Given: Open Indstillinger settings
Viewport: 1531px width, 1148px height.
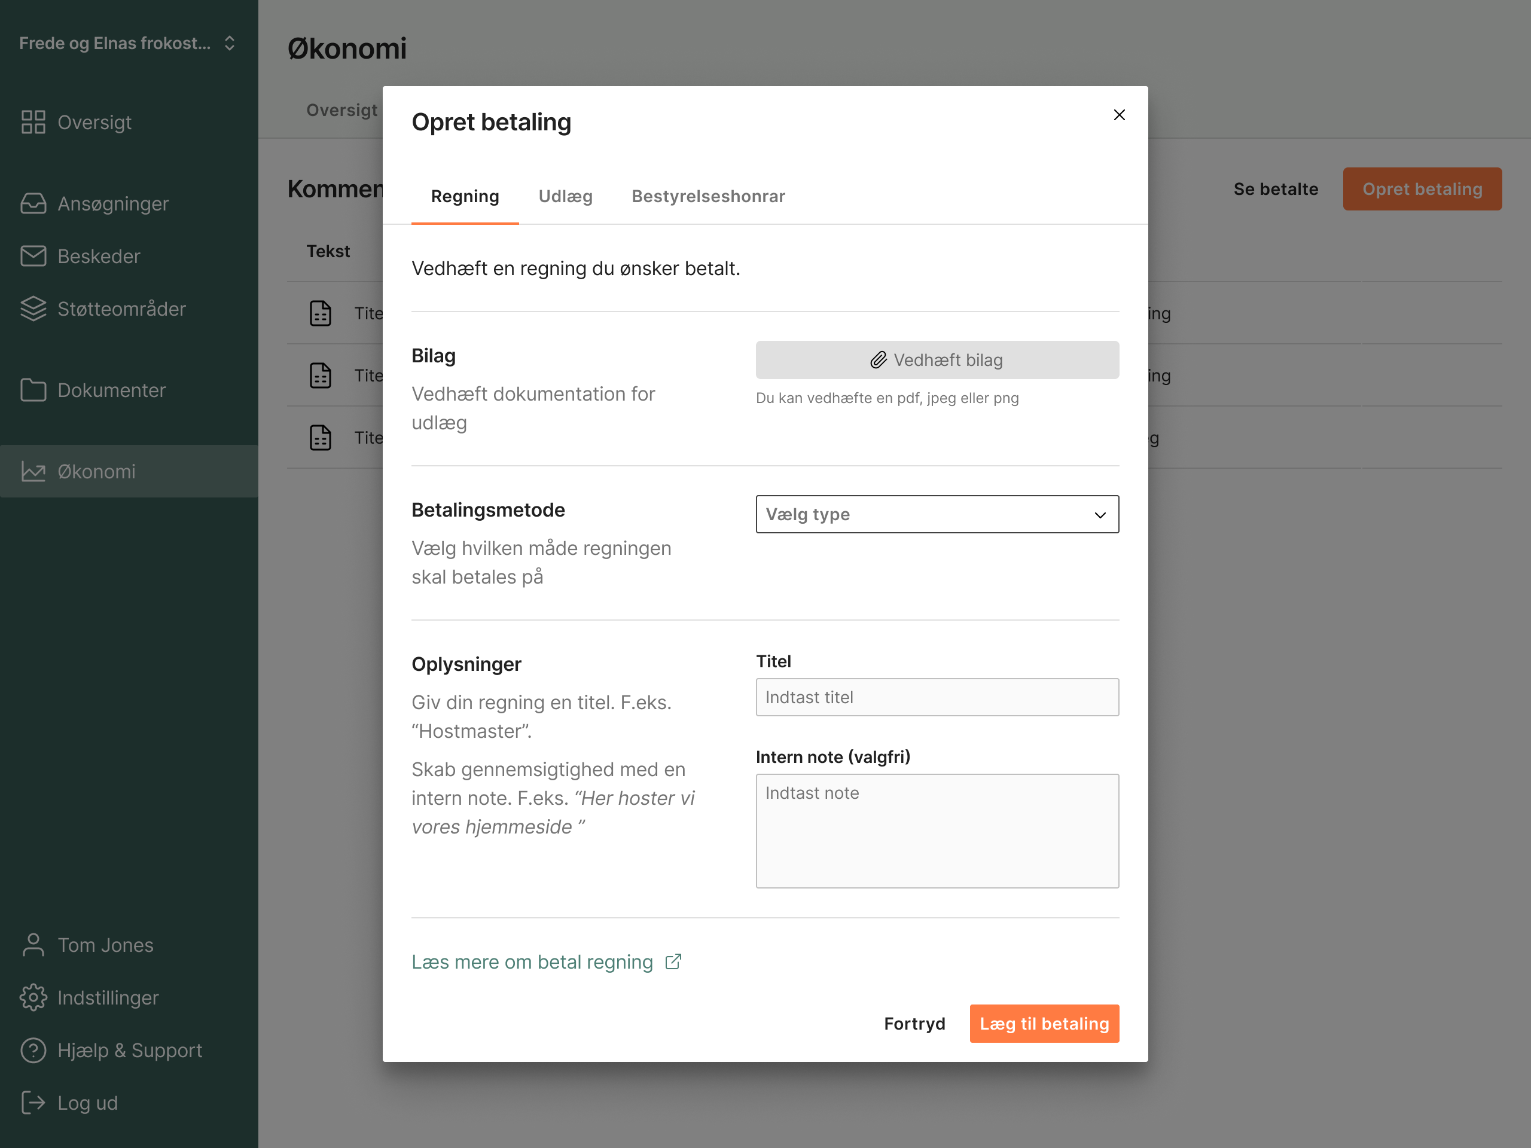Looking at the screenshot, I should pyautogui.click(x=107, y=997).
